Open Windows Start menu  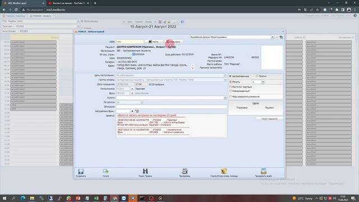point(4,198)
